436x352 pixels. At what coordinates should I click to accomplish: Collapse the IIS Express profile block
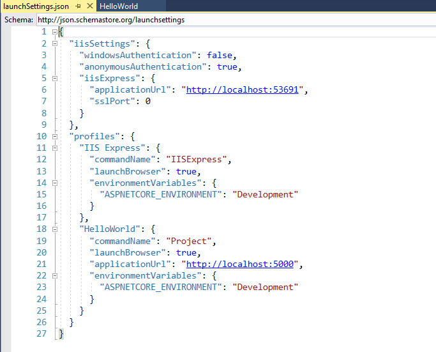click(55, 148)
